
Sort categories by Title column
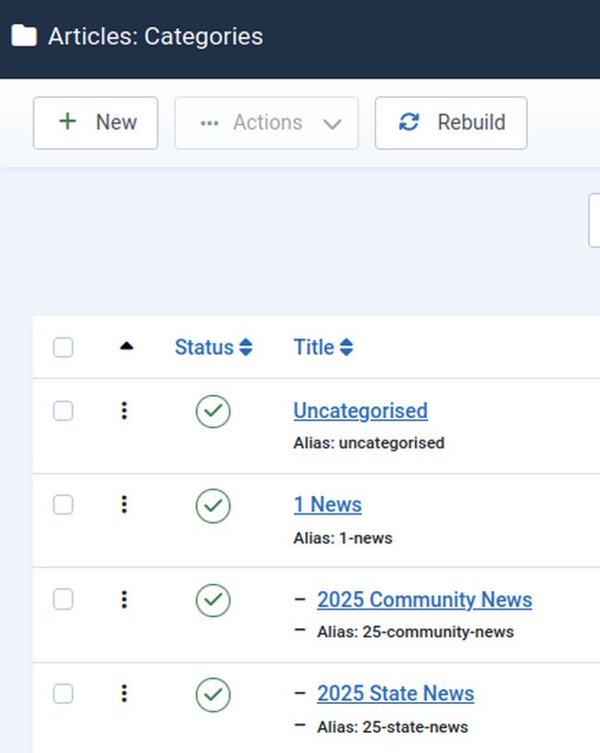point(323,348)
